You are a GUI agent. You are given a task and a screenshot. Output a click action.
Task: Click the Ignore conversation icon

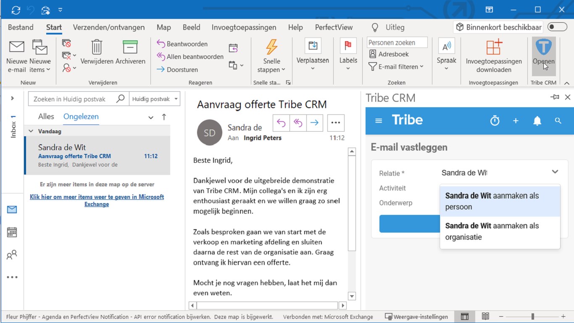[66, 43]
